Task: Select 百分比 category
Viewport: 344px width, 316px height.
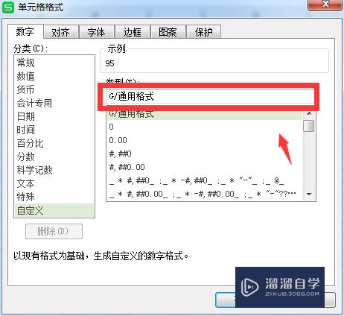Action: tap(54, 143)
